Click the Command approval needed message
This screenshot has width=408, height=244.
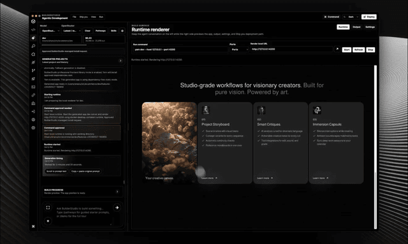coord(82,114)
